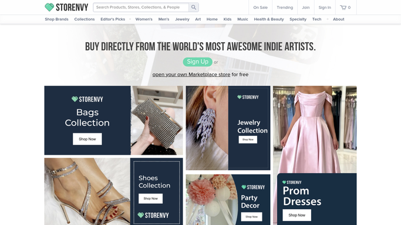The height and width of the screenshot is (225, 401).
Task: Open the sparkly clutch bag photo
Action: pyautogui.click(x=157, y=120)
